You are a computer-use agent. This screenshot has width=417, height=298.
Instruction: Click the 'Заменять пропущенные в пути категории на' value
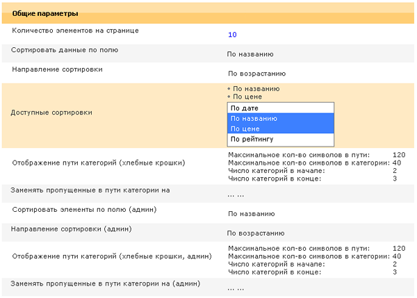(x=236, y=195)
